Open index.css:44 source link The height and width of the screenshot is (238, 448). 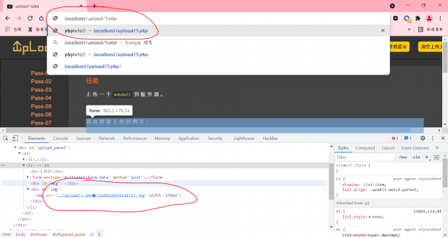[428, 211]
